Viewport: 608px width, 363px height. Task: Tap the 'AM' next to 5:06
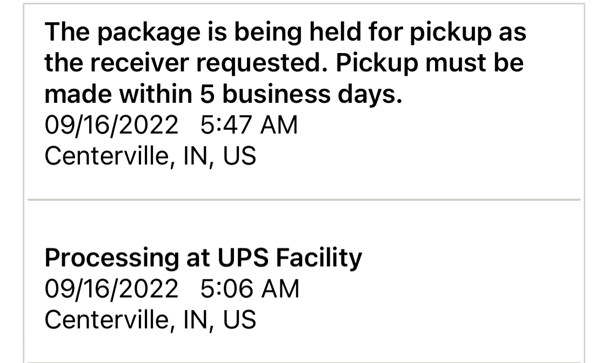279,288
